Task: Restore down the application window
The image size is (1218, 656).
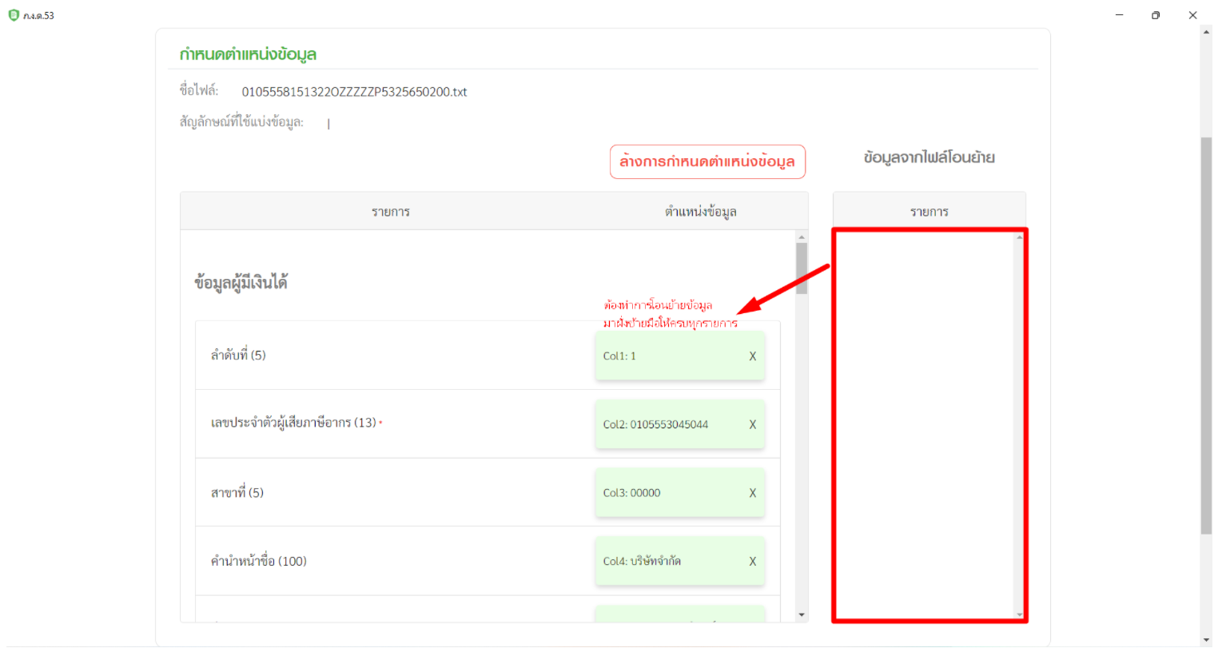Action: 1156,15
